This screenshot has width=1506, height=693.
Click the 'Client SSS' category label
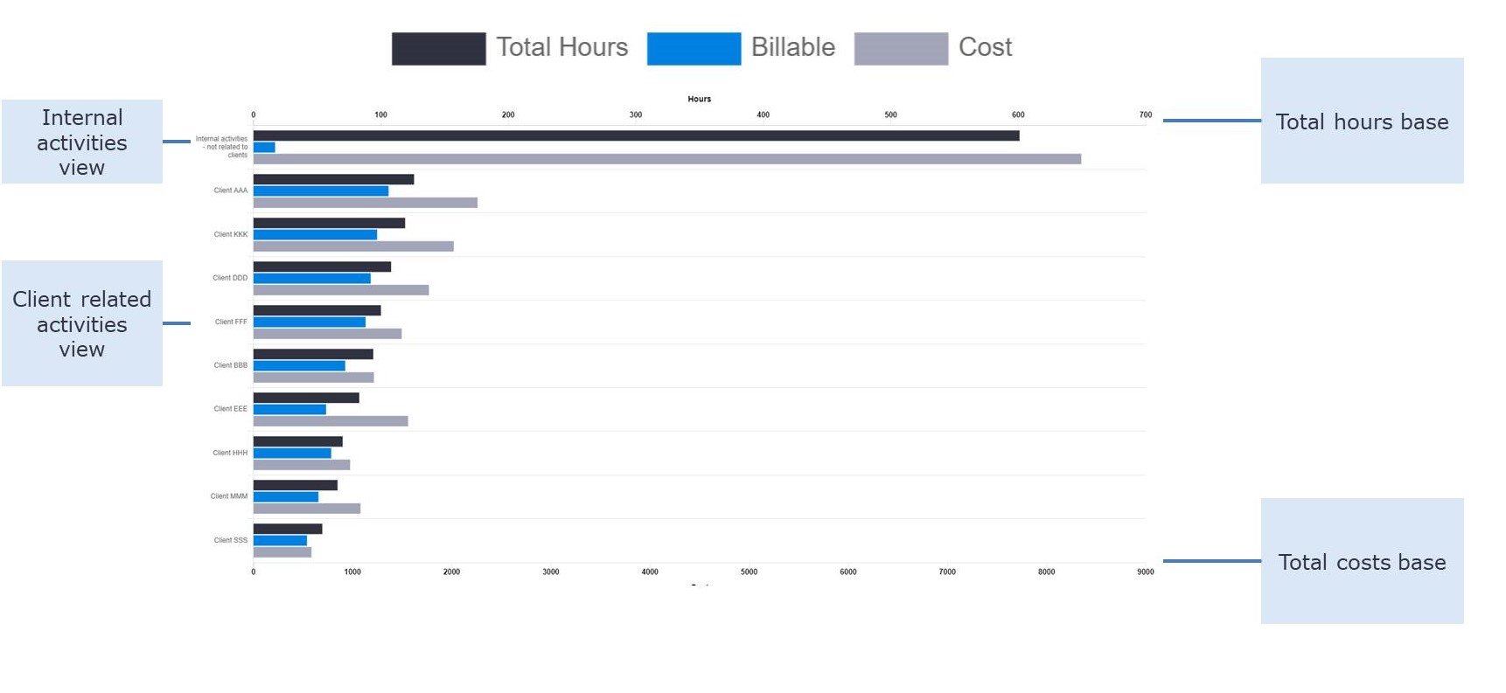tap(231, 540)
